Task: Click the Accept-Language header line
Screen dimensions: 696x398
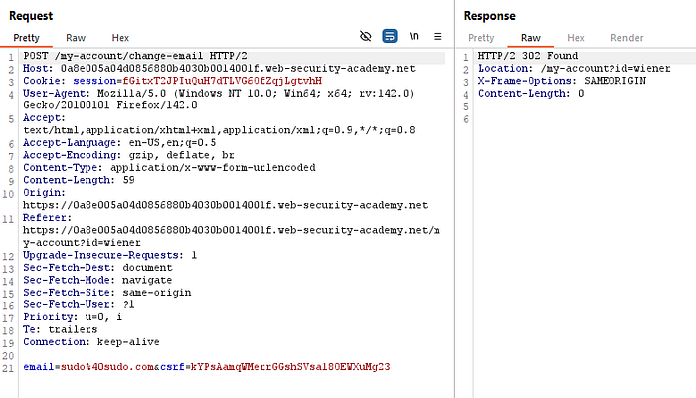Action: tap(119, 142)
